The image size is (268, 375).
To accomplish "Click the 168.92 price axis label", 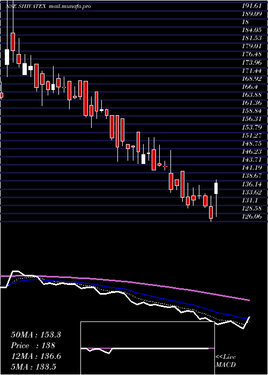I will (251, 79).
